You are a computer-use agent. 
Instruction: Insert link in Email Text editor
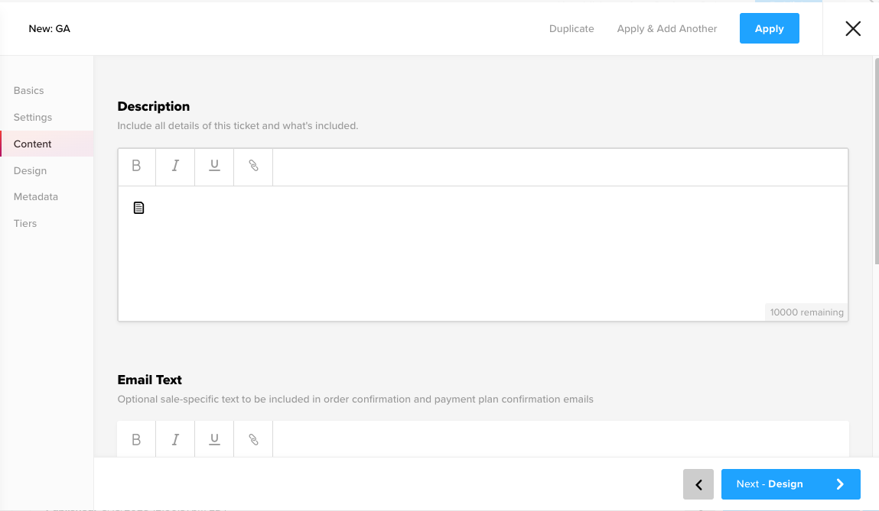pos(253,439)
